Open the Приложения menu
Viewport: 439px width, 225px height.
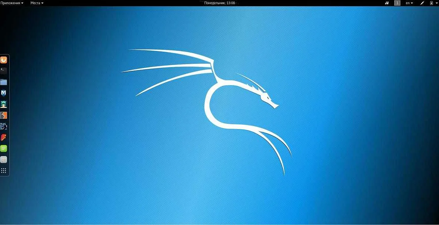click(12, 3)
